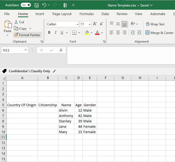
Task: Click the form icon in Quick Access Toolbar
Action: click(65, 5)
